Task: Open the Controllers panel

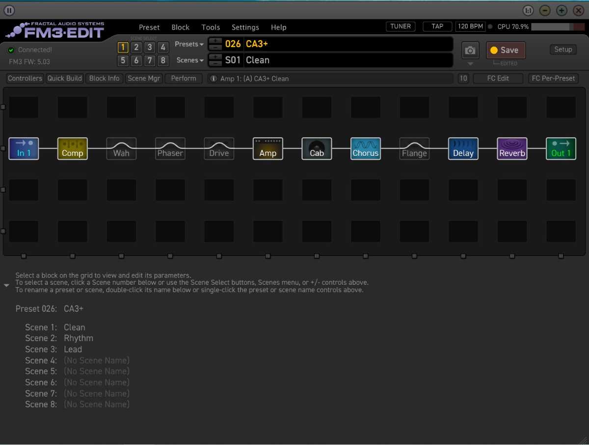Action: [25, 78]
